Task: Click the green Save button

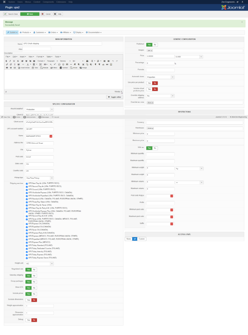Action: click(x=30, y=14)
